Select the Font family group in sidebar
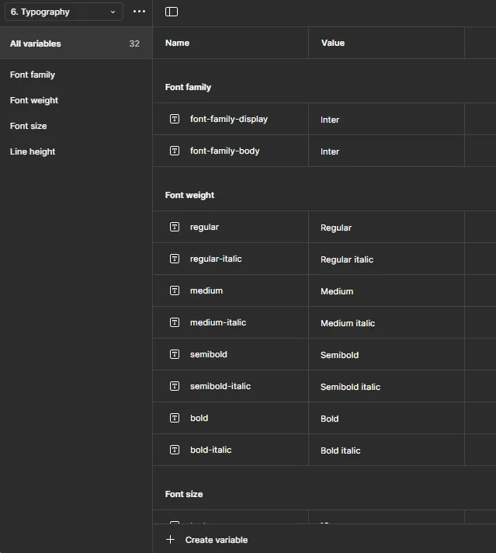This screenshot has width=496, height=553. point(33,75)
